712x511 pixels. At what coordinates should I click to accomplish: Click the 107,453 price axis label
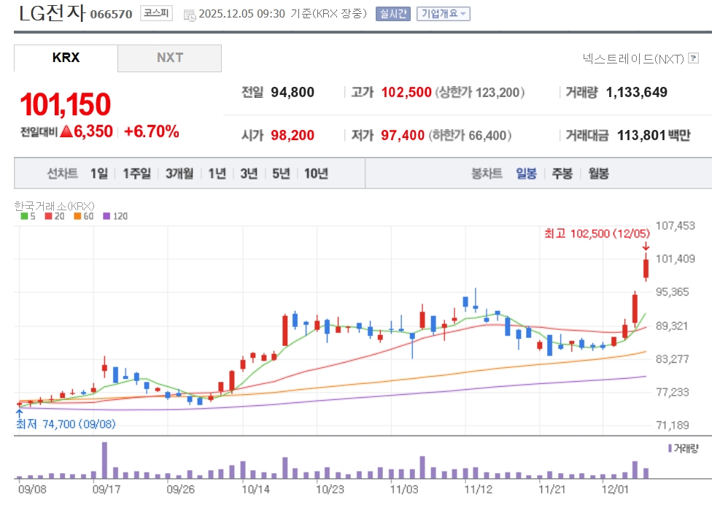click(x=676, y=226)
